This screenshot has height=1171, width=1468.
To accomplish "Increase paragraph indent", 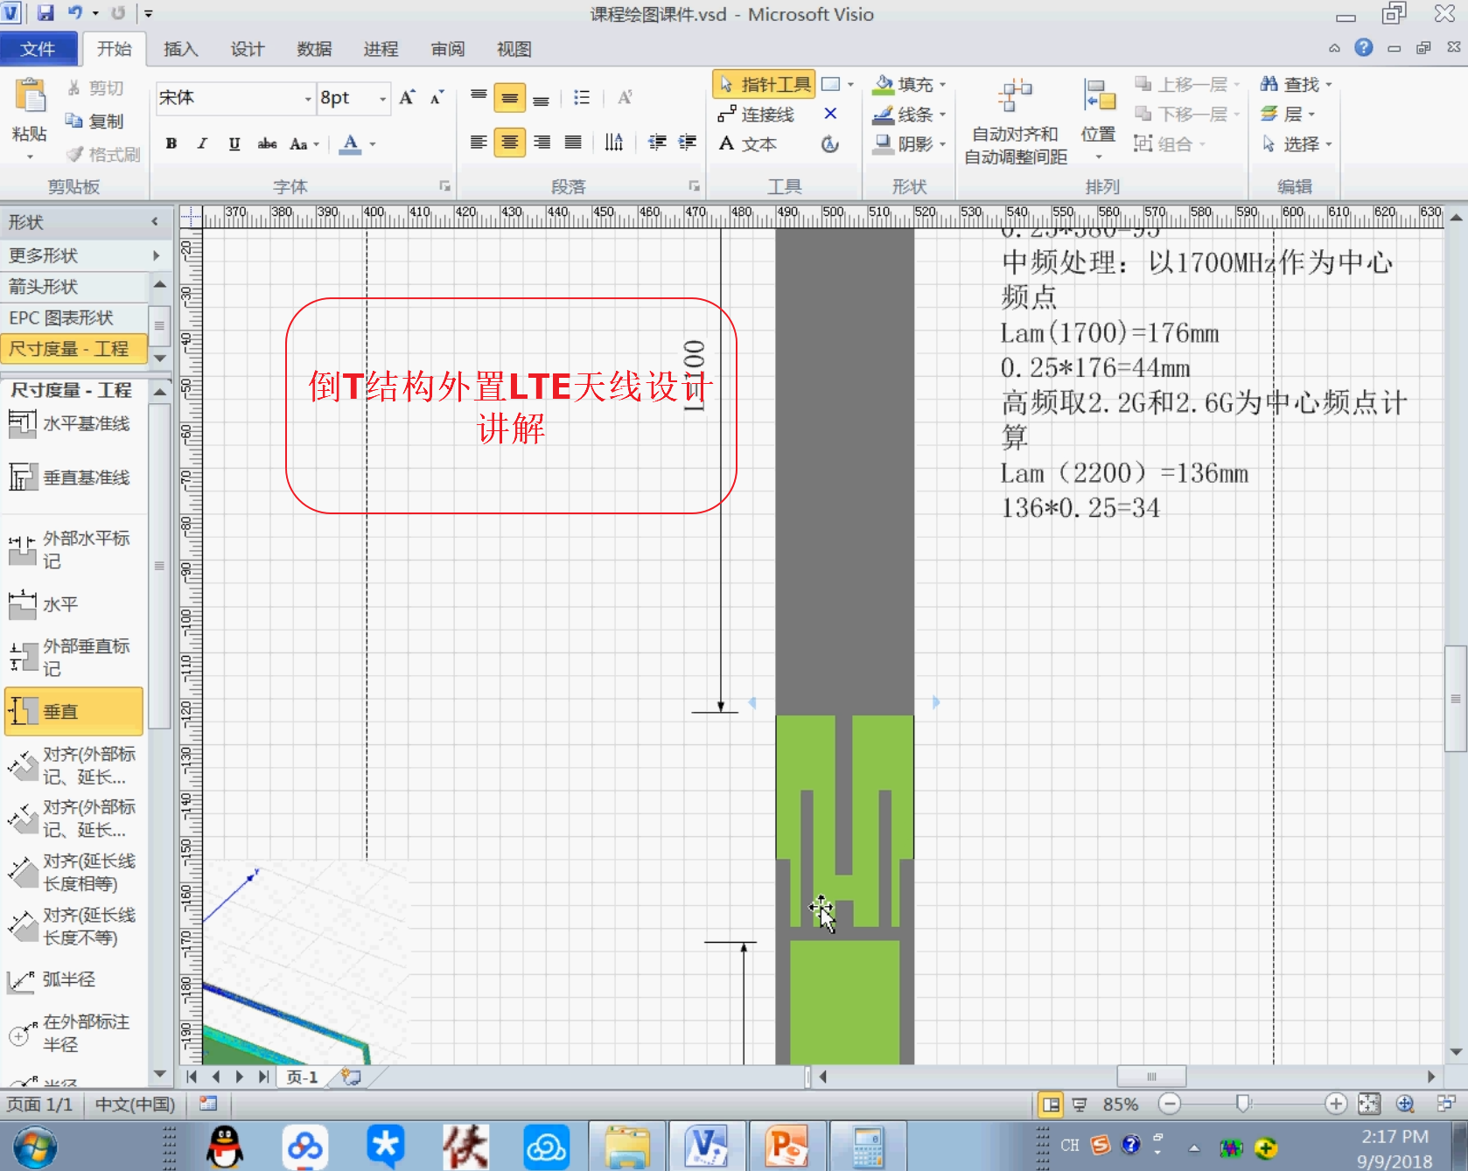I will pyautogui.click(x=688, y=142).
